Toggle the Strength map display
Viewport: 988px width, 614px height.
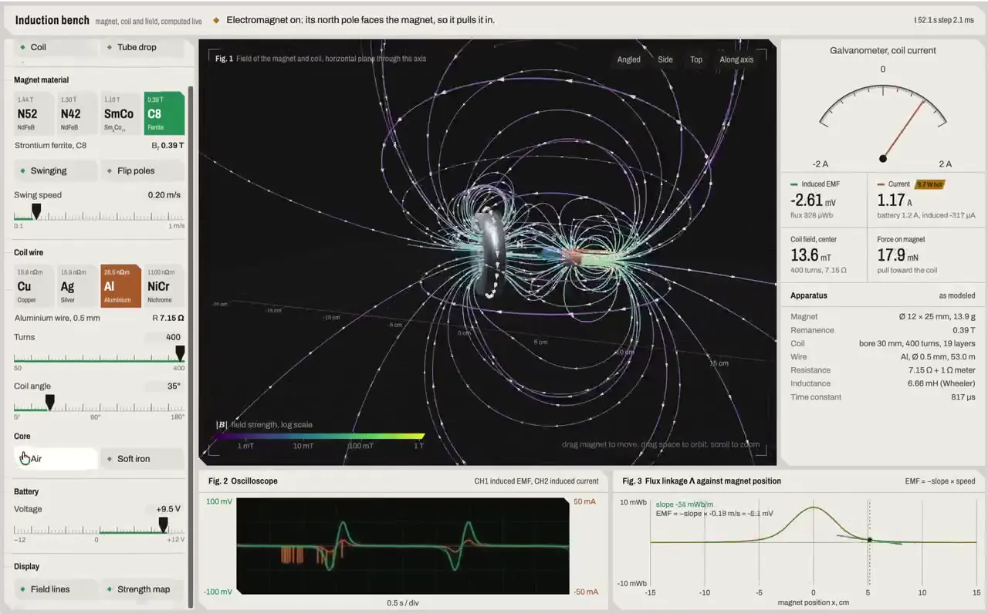143,589
